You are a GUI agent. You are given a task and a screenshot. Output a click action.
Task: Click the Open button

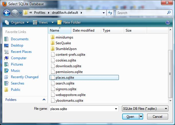(x=131, y=117)
